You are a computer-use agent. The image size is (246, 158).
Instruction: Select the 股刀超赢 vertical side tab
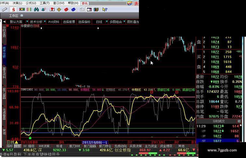(4, 93)
